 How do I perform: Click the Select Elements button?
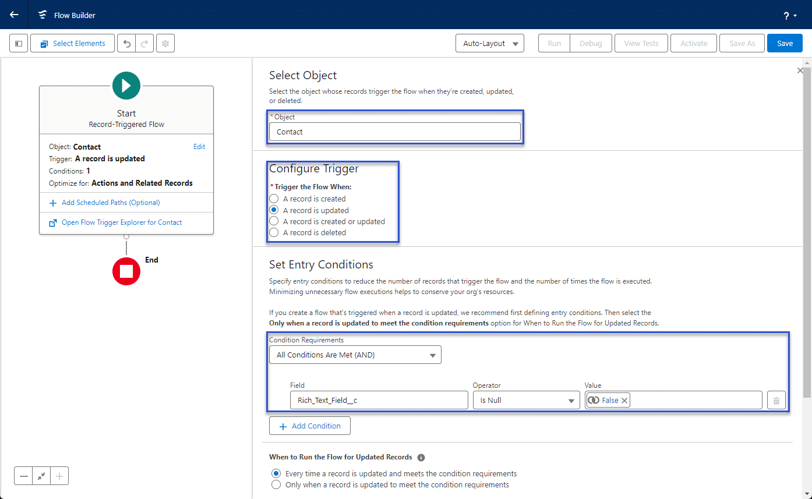click(72, 44)
